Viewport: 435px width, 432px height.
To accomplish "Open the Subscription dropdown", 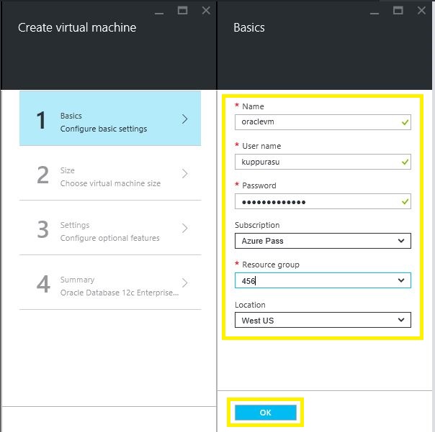I will click(x=323, y=241).
